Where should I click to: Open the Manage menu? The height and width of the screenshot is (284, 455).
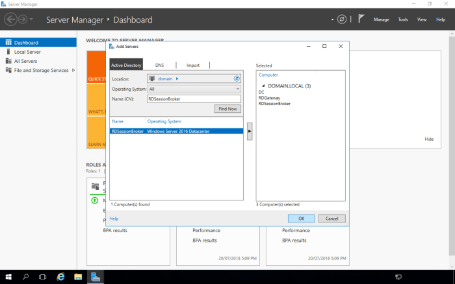coord(382,19)
